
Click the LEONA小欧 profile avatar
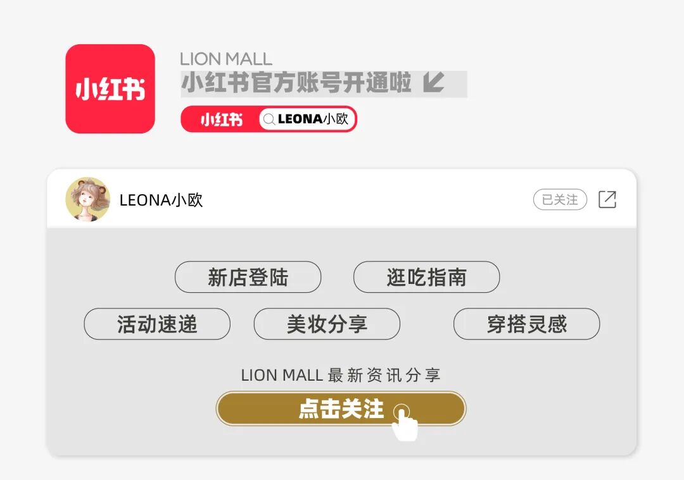(87, 199)
